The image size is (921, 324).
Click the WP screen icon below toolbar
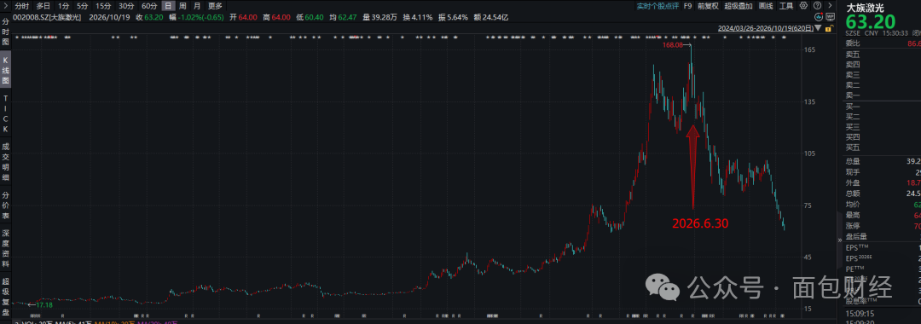(831, 17)
